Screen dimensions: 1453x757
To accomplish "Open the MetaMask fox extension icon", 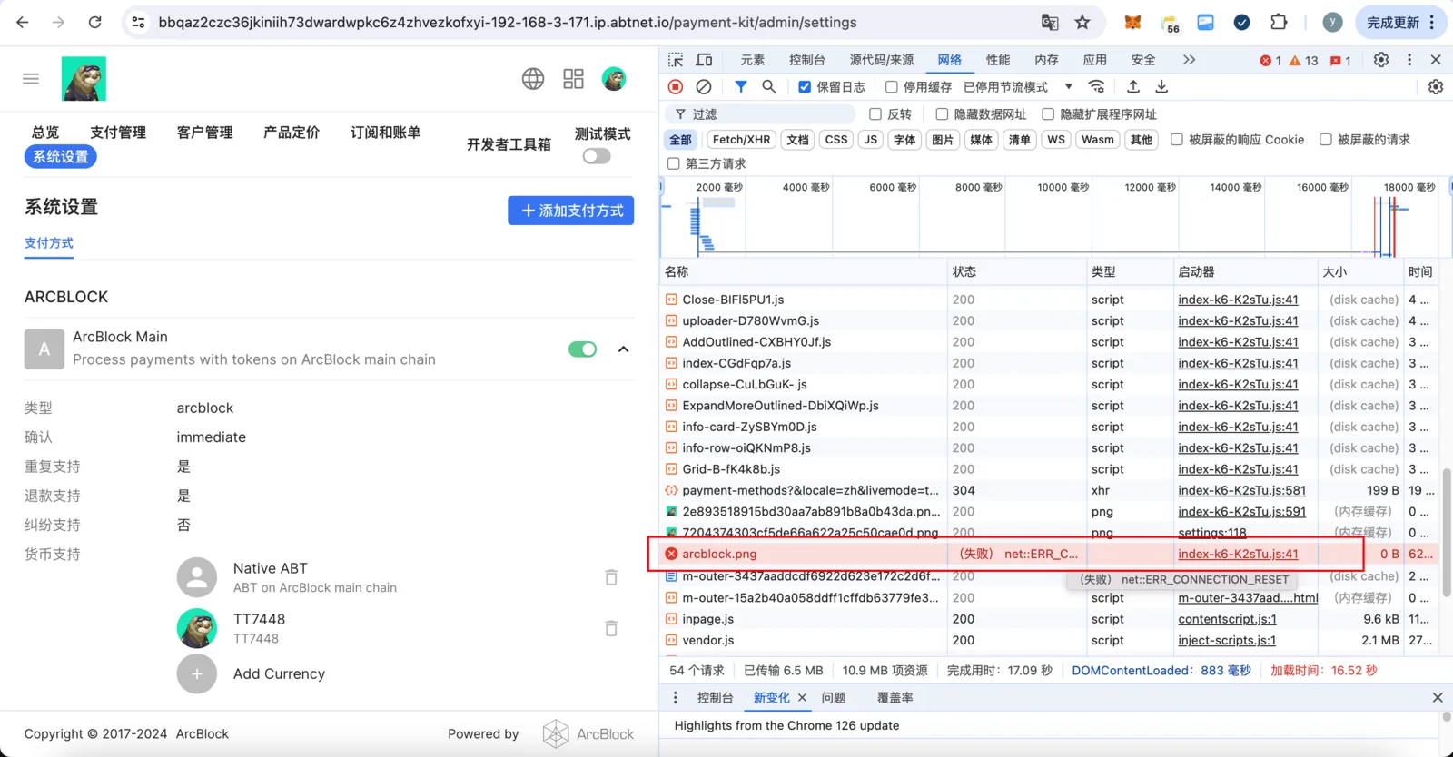I will pos(1132,22).
